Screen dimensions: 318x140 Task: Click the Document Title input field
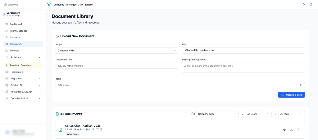pos(117,66)
